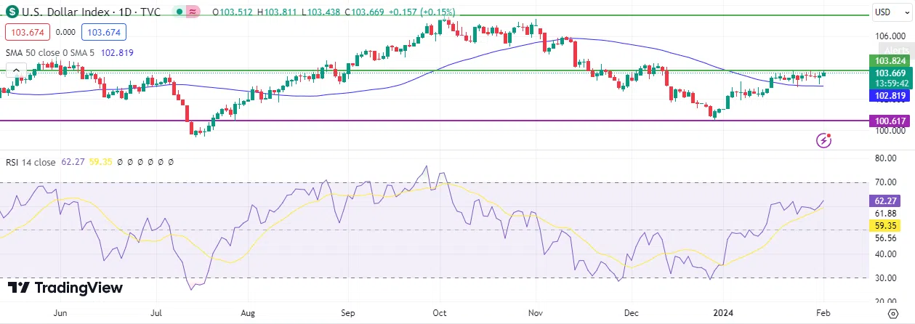
Task: Click the green 103.824 price level label
Action: pyautogui.click(x=890, y=61)
